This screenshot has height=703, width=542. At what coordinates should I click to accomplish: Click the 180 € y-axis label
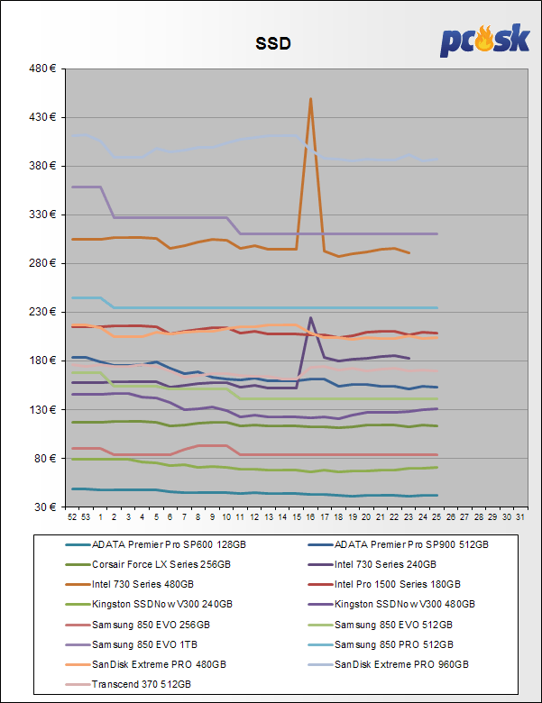click(x=42, y=361)
